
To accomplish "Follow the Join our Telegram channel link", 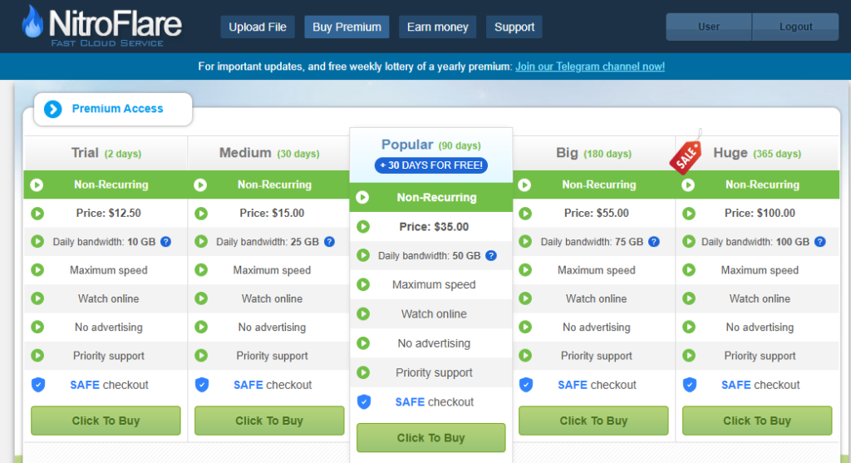I will click(x=590, y=66).
